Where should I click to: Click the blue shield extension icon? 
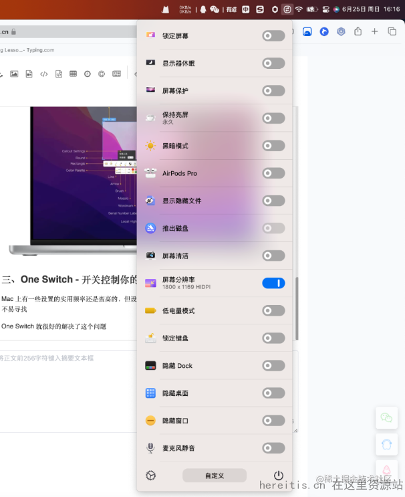click(x=341, y=31)
